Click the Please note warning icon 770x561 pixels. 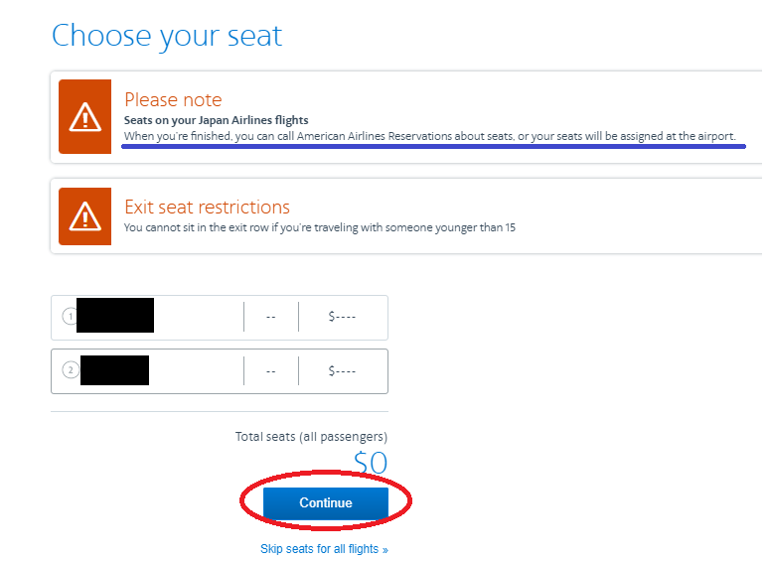click(x=85, y=117)
